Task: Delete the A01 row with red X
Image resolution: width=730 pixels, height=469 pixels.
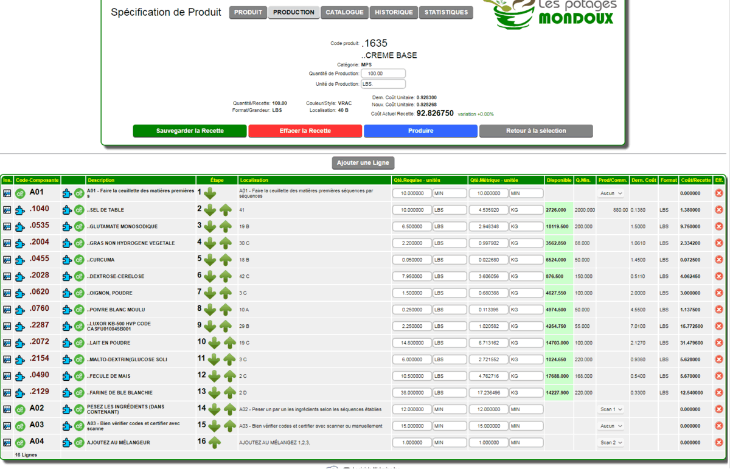Action: click(x=719, y=193)
